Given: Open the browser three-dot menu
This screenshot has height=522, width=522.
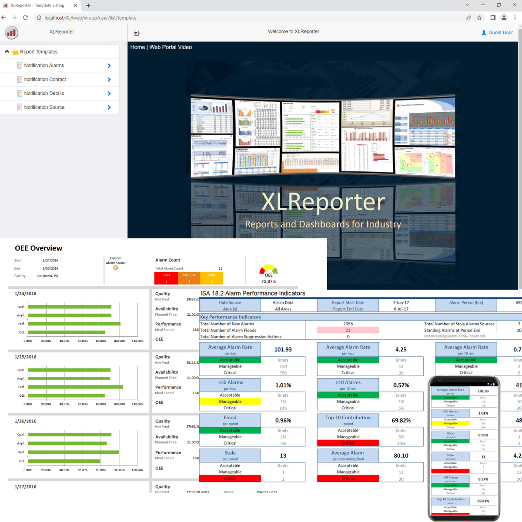Looking at the screenshot, I should (515, 17).
